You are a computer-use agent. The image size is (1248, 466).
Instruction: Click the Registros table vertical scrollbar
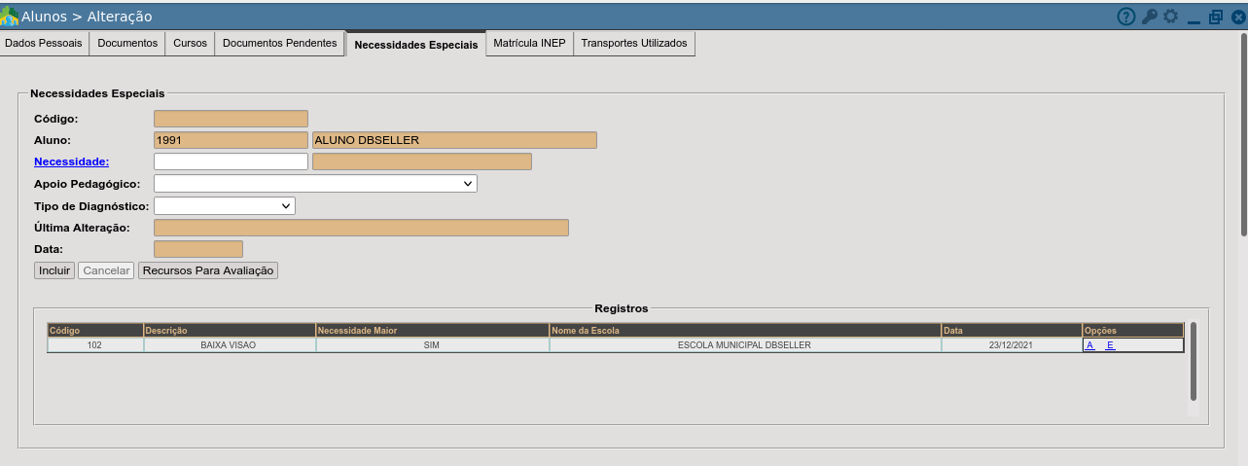(x=1193, y=360)
